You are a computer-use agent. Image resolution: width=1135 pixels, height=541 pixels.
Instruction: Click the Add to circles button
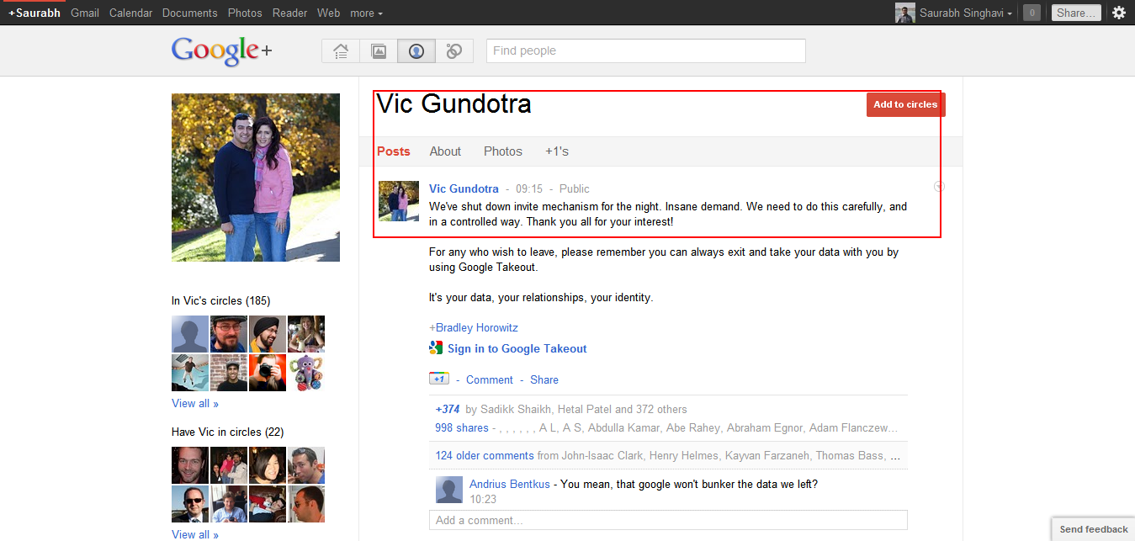[x=905, y=104]
